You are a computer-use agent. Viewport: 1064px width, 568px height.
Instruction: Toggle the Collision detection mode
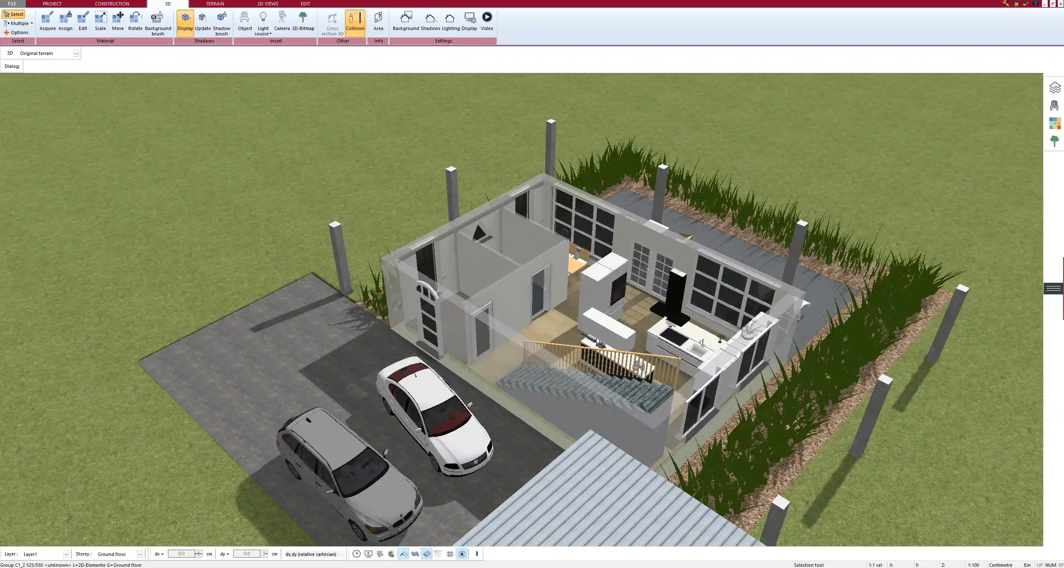pyautogui.click(x=355, y=21)
